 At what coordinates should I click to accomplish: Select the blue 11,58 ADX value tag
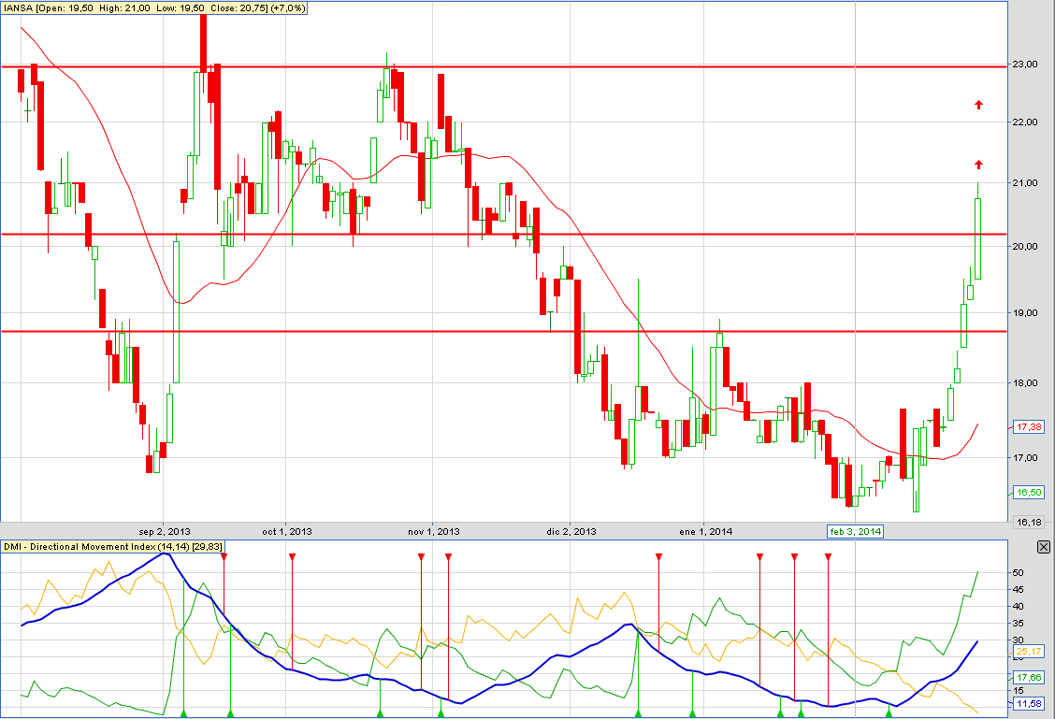(x=1028, y=702)
